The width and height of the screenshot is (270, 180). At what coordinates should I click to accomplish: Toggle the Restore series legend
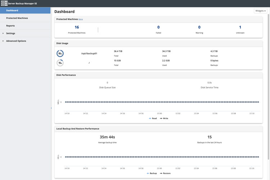coord(165,173)
